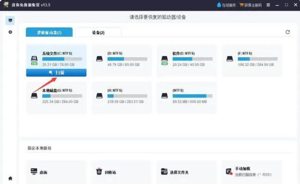300x184 pixels.
Task: Click the 225.34 GB / 284.00 GB text
Action: [60, 102]
